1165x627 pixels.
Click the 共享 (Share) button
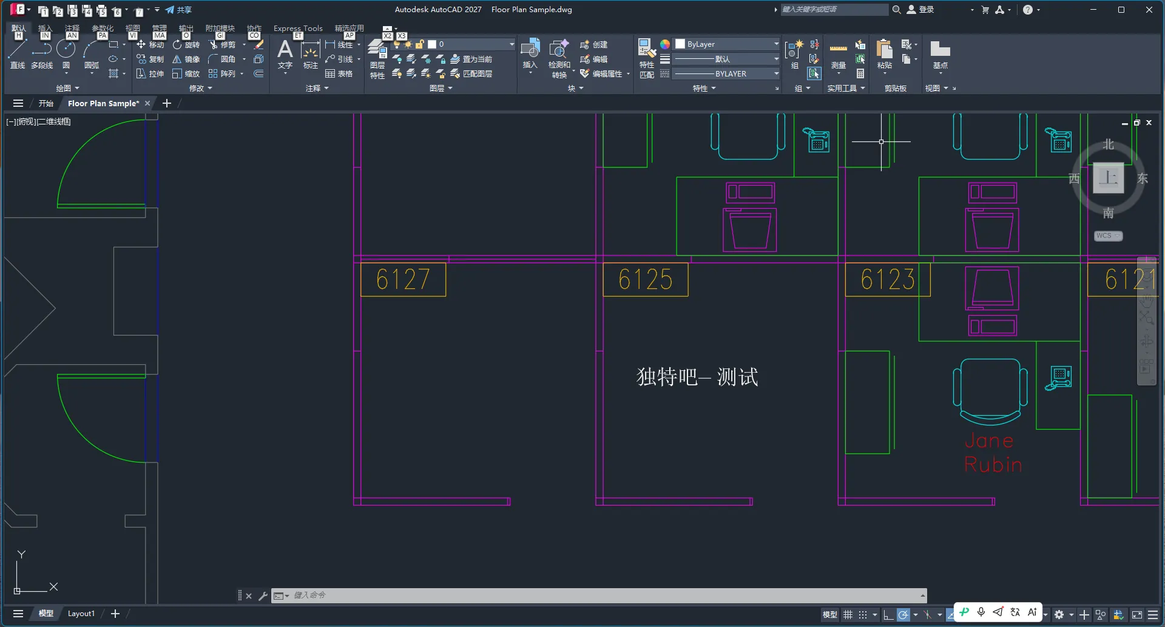pos(179,10)
